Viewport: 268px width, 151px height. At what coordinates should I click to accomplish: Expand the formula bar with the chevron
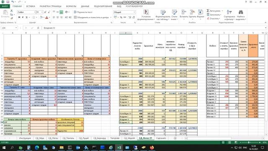[x=265, y=28]
